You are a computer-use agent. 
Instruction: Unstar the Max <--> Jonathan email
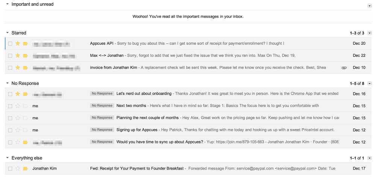(x=18, y=55)
